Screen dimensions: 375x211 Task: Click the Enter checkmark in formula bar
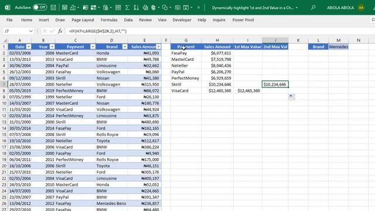pyautogui.click(x=52, y=31)
